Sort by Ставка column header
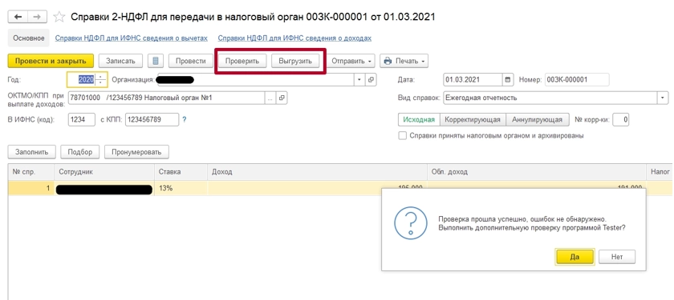The image size is (674, 300). click(x=181, y=172)
